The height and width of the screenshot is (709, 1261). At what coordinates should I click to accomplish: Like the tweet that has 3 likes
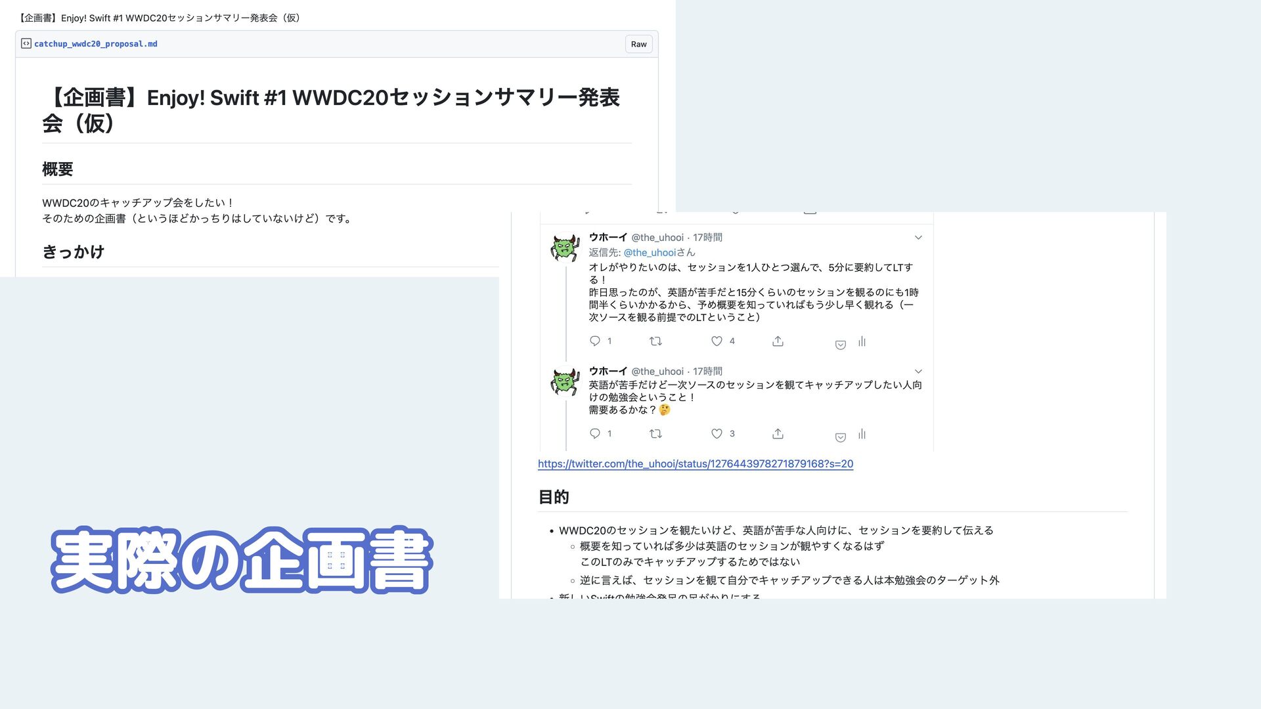click(717, 433)
